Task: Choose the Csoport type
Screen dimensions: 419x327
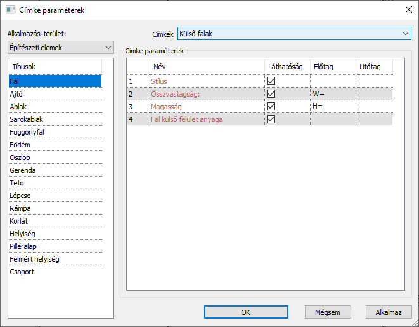Action: [55, 272]
